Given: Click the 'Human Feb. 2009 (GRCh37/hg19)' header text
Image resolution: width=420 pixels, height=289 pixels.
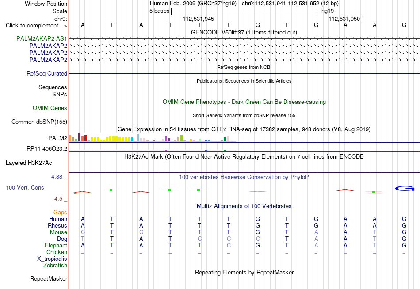Looking at the screenshot, I should (193, 4).
